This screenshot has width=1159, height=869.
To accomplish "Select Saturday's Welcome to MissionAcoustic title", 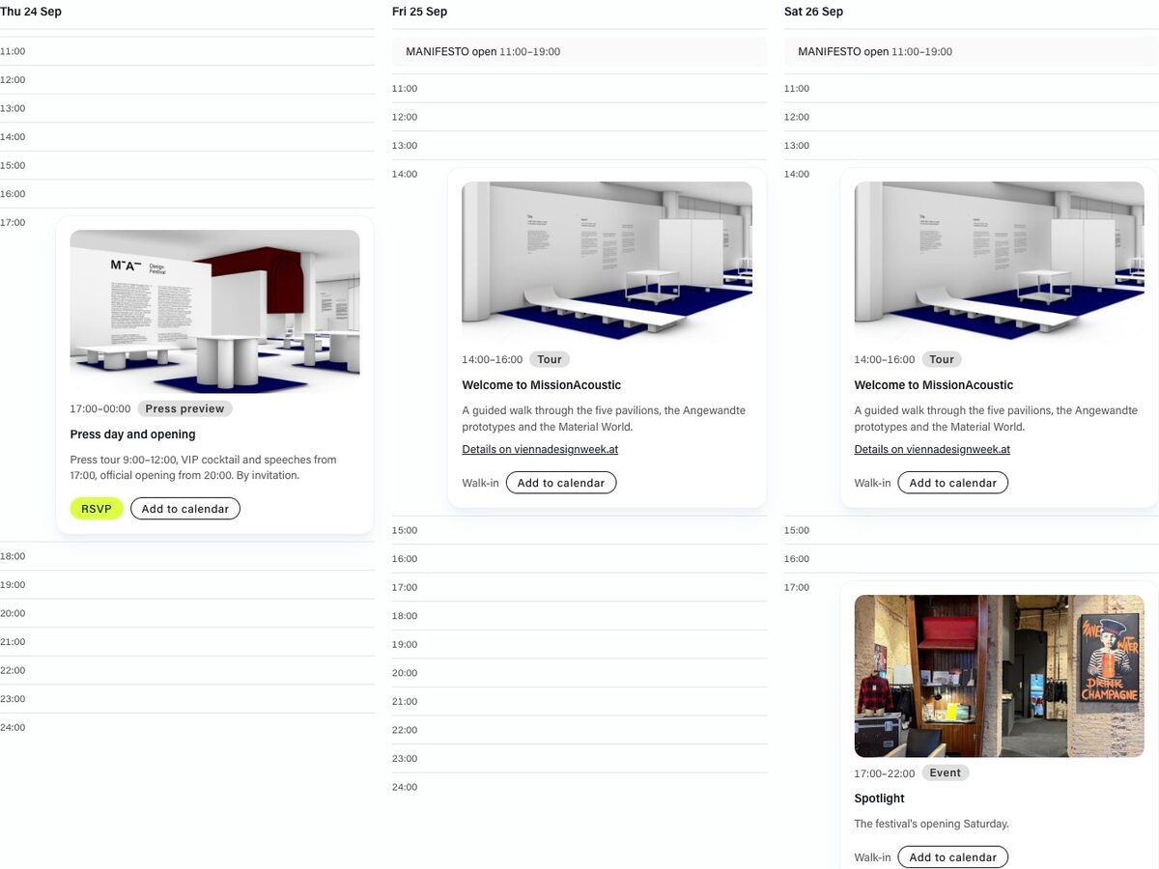I will tap(933, 385).
